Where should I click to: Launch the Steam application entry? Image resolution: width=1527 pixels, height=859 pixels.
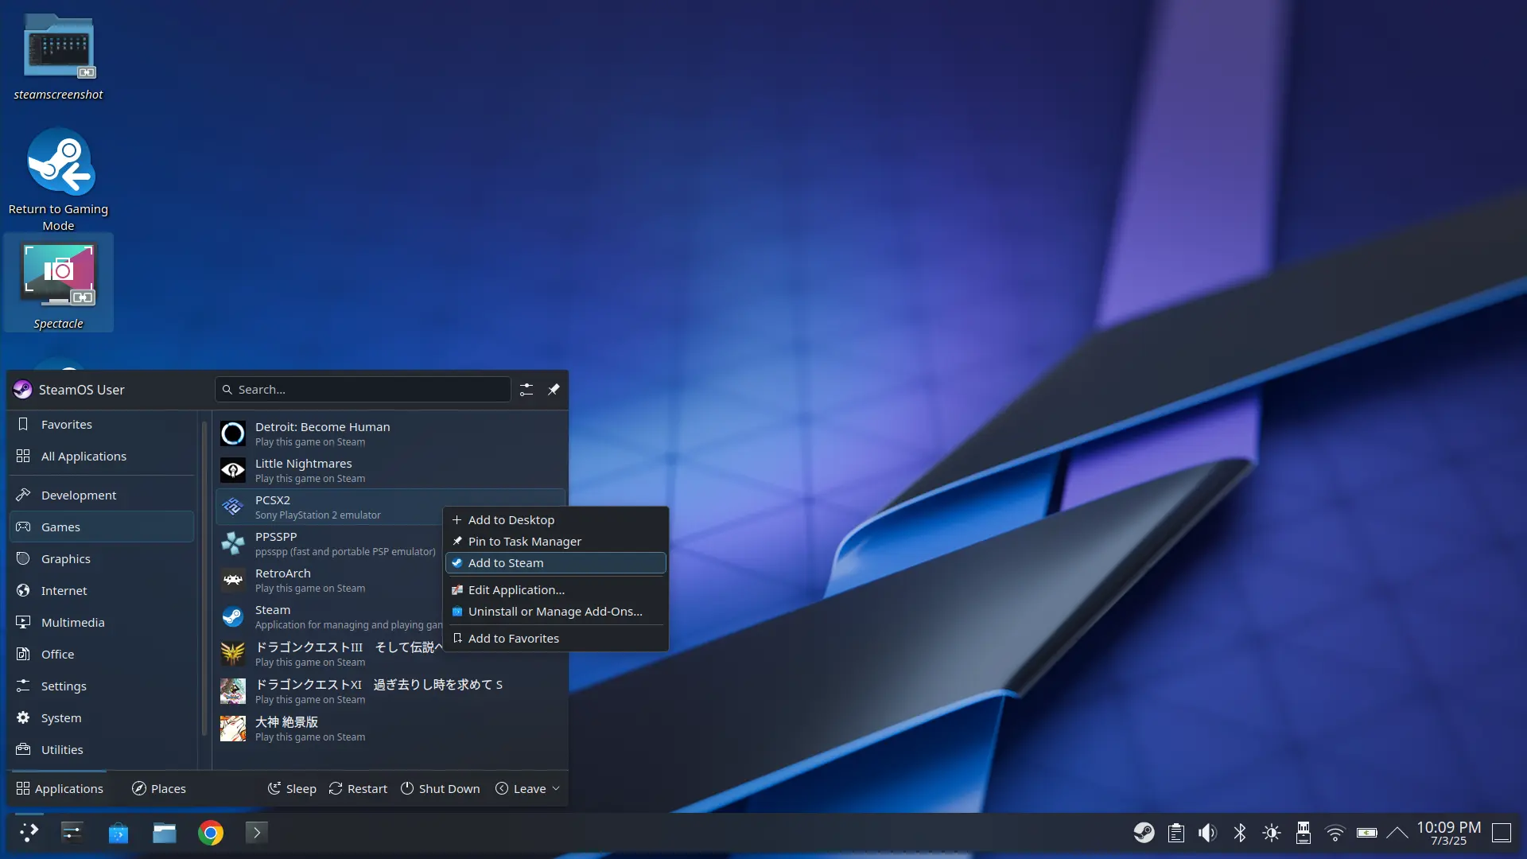coord(328,617)
